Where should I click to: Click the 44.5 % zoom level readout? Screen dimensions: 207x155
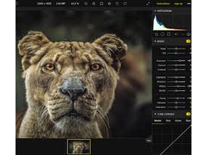click(75, 4)
